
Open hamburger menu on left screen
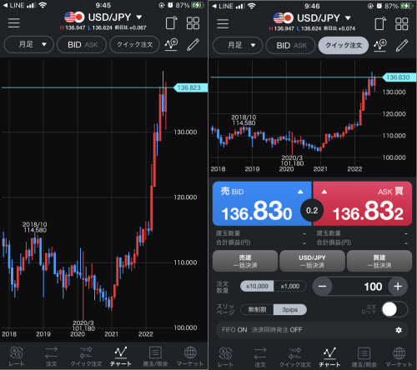point(13,22)
